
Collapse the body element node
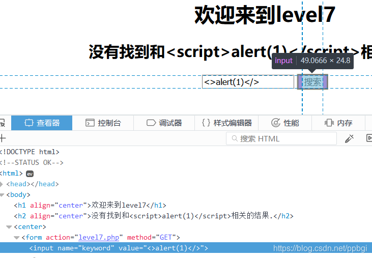click(2, 195)
